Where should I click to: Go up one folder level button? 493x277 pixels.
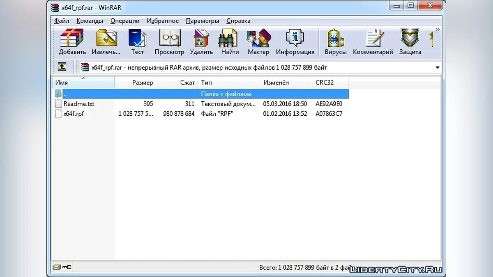coord(62,67)
